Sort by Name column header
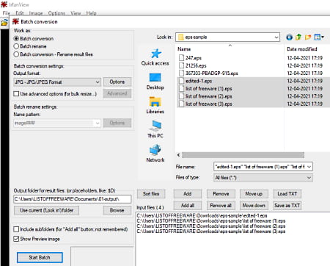The height and width of the screenshot is (266, 330). point(184,49)
